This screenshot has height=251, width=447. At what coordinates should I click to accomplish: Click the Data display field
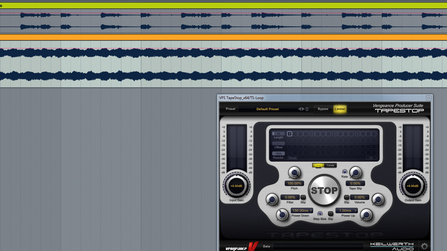point(318,246)
